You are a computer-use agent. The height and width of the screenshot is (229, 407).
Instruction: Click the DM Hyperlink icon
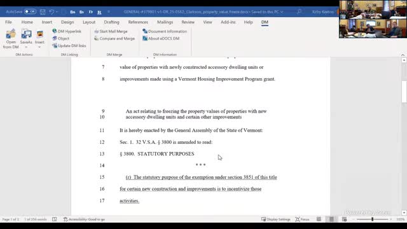(x=55, y=31)
